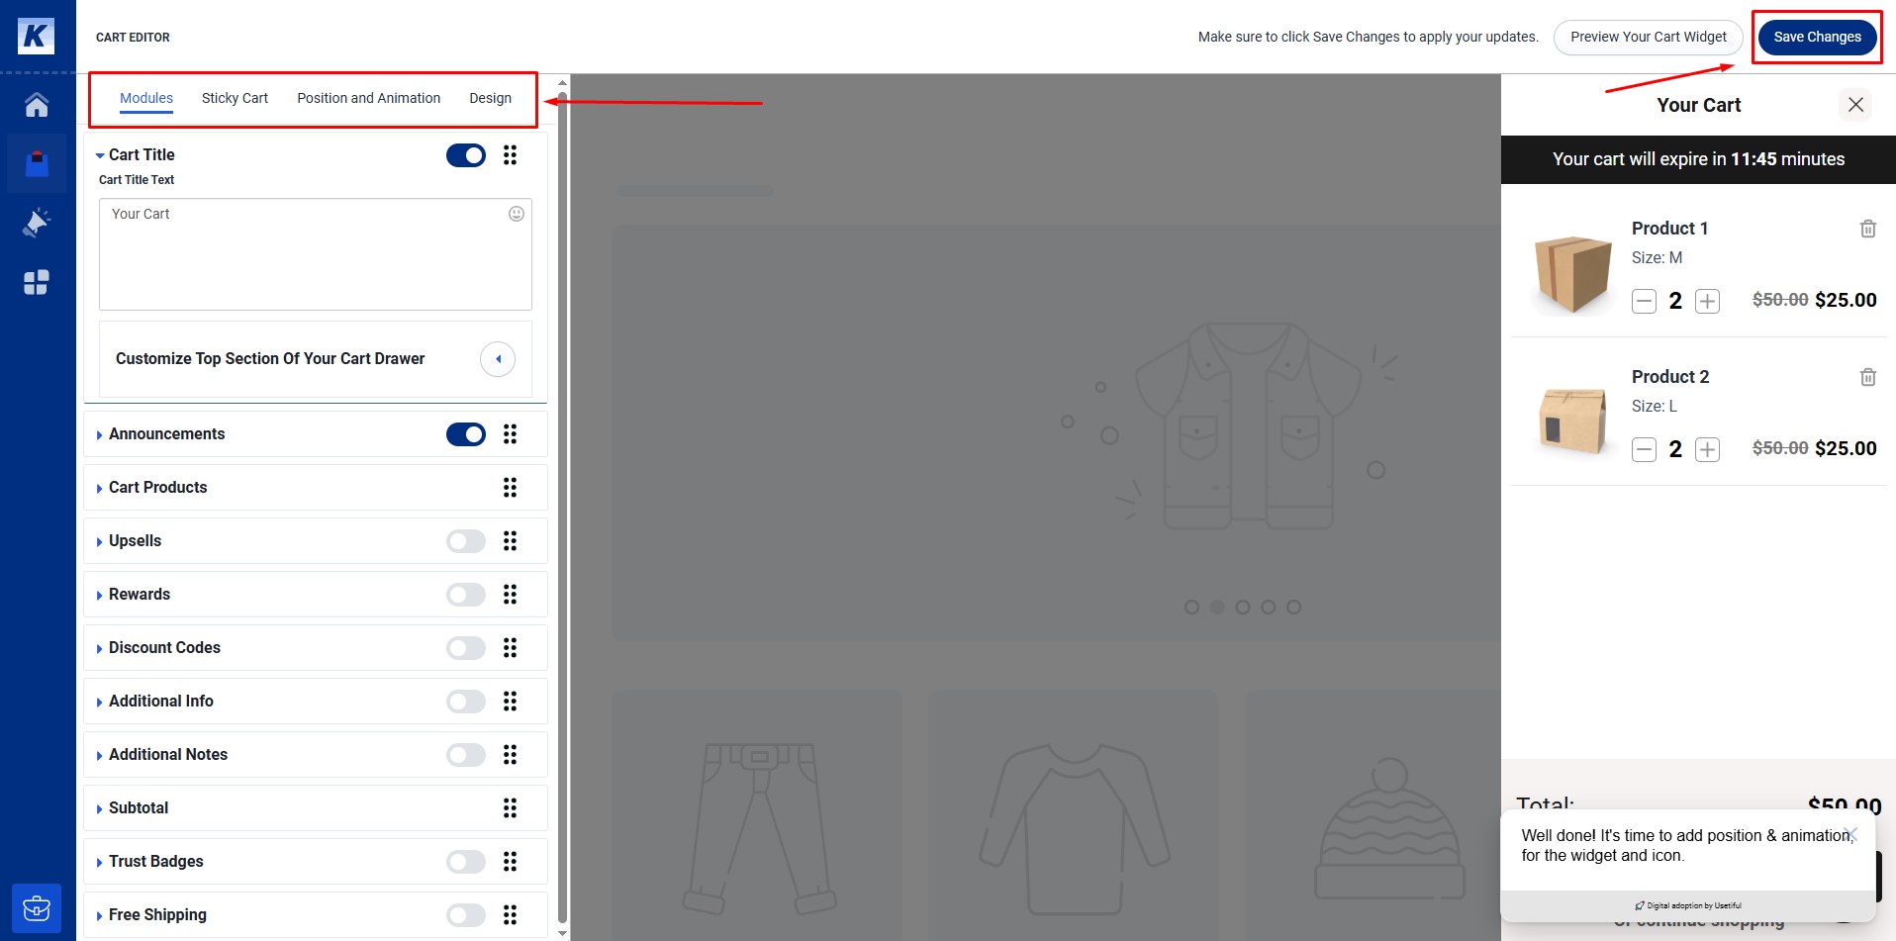Viewport: 1896px width, 941px height.
Task: Disable the Cart Title toggle
Action: click(x=465, y=155)
